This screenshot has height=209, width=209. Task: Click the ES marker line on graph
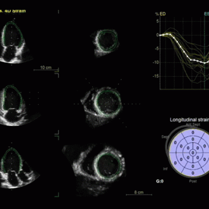tap(205, 51)
